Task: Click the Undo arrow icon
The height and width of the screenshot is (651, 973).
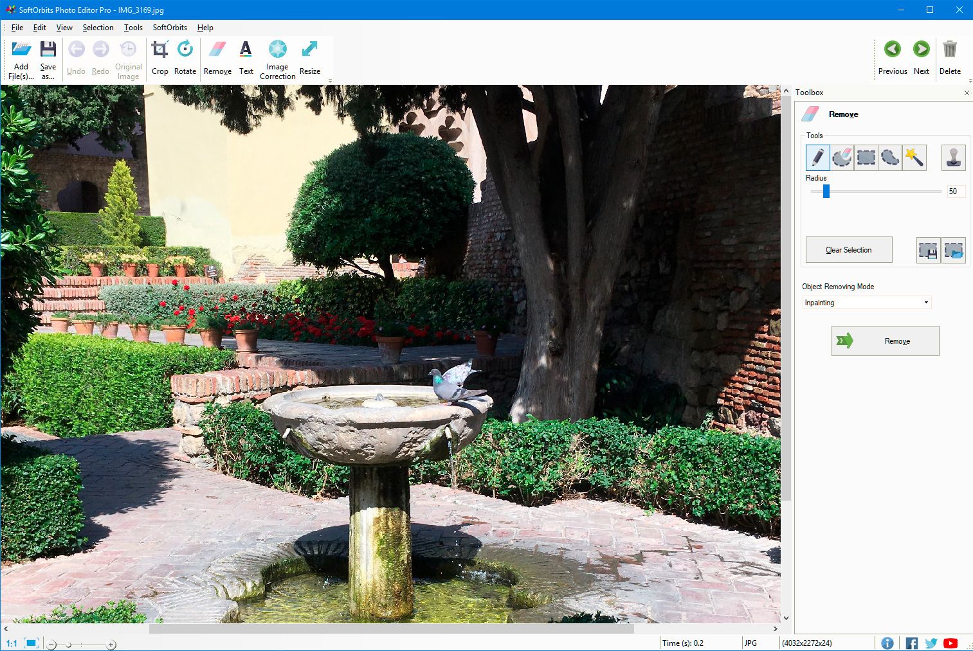Action: 76,49
